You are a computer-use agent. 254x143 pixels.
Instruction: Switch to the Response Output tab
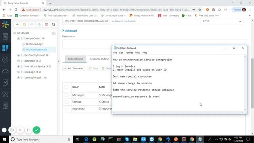[99, 59]
